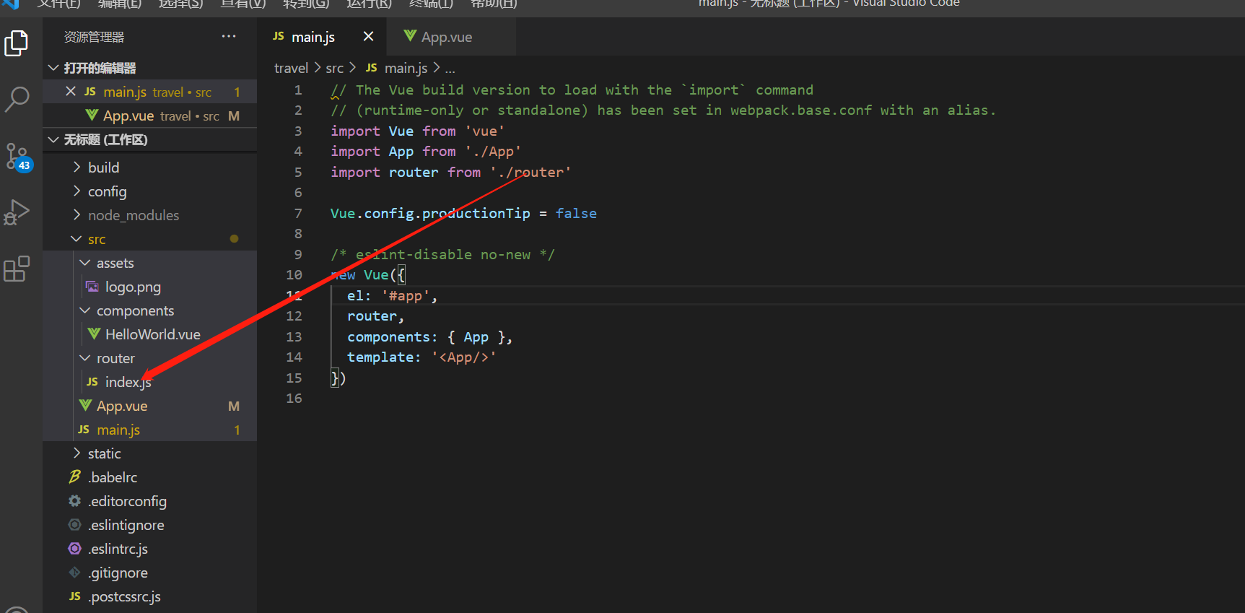Viewport: 1245px width, 613px height.
Task: Click the JS icon beside index.js
Action: pos(92,382)
